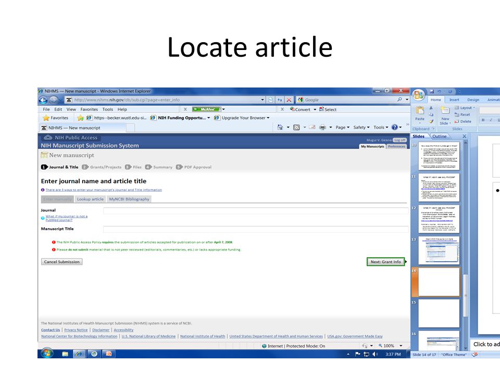This screenshot has width=500, height=375.
Task: Click the Google search magnifier icon
Action: (399, 99)
